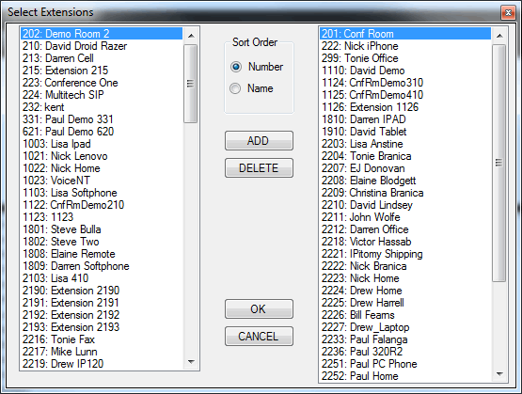Select 2227: Drew_Laptop
Image resolution: width=522 pixels, height=394 pixels.
click(x=405, y=327)
